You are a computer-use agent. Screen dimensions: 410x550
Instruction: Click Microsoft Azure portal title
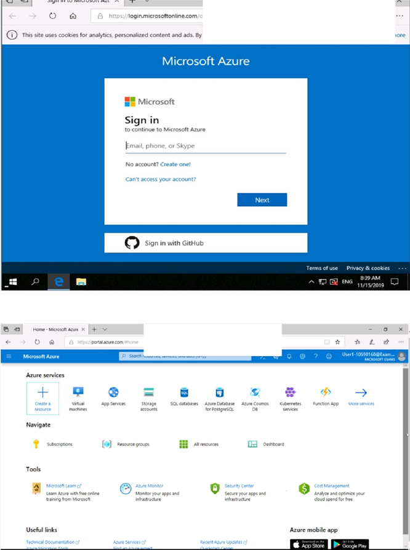point(41,356)
